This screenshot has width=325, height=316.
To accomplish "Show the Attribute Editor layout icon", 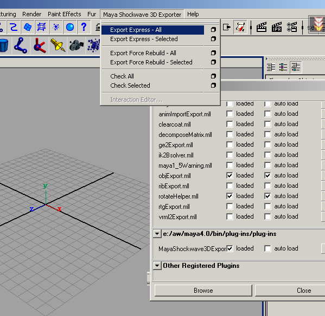I will (271, 67).
